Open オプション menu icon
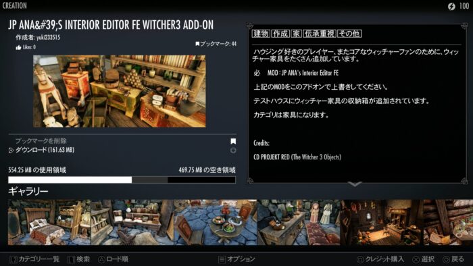The image size is (473, 266). pos(222,259)
